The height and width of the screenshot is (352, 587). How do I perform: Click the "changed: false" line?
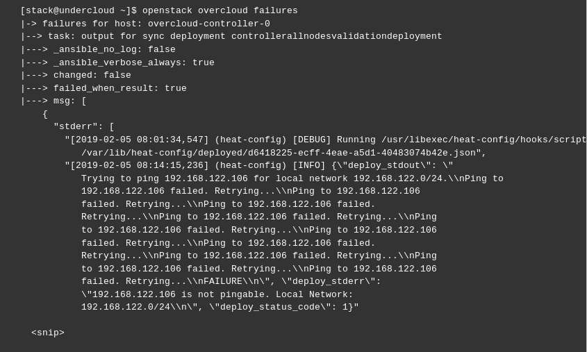(92, 75)
